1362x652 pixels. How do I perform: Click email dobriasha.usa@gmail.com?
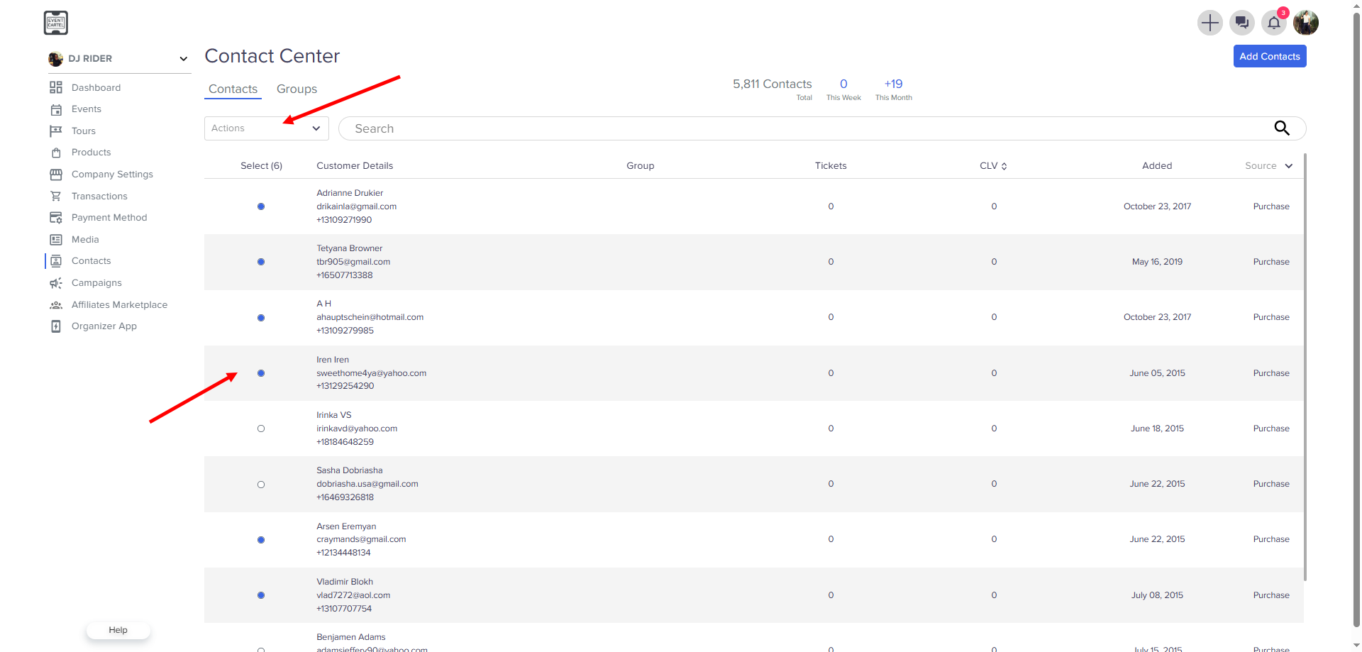tap(367, 484)
